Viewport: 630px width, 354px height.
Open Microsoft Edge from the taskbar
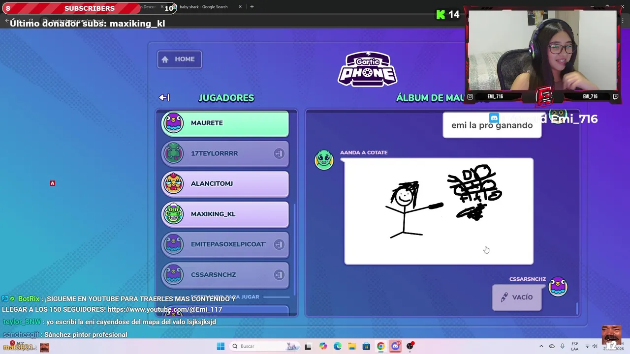[338, 347]
